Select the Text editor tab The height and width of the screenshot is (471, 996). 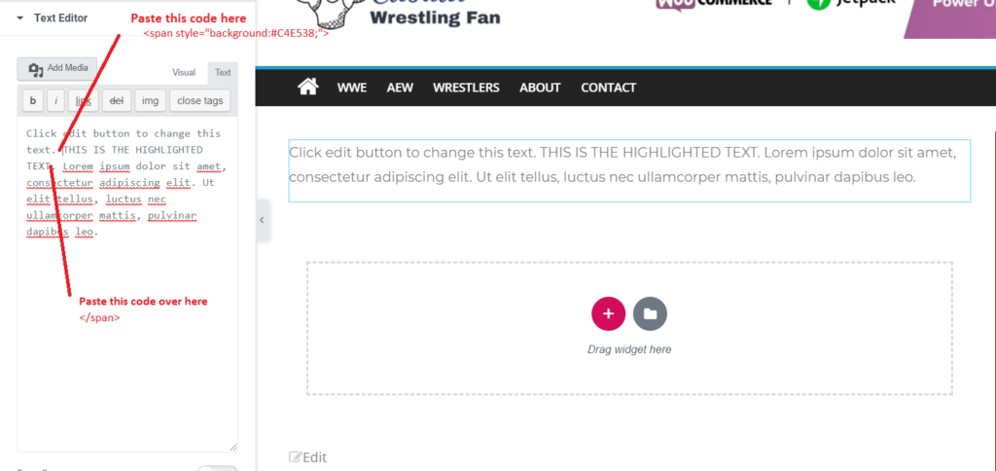tap(223, 72)
